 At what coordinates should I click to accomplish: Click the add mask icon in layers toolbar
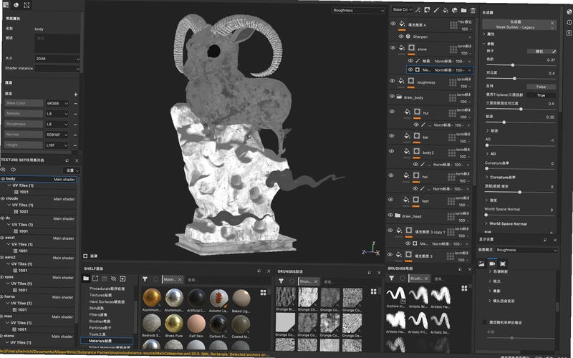[427, 10]
